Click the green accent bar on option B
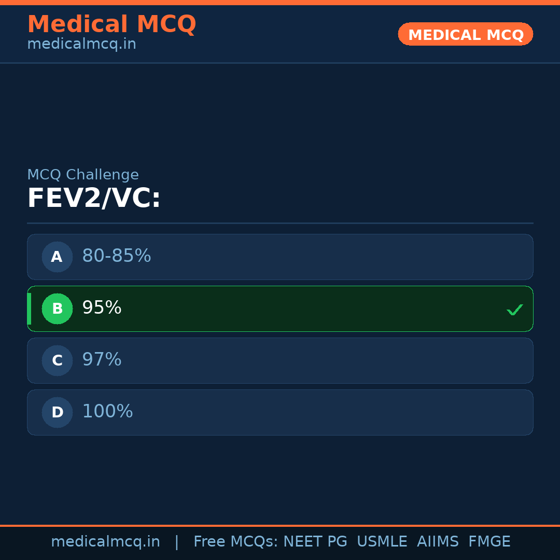The width and height of the screenshot is (560, 560). pos(29,309)
